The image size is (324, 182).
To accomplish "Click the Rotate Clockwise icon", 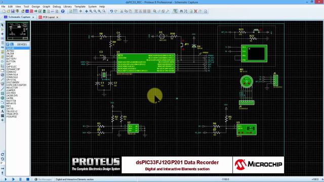I will click(2, 154).
